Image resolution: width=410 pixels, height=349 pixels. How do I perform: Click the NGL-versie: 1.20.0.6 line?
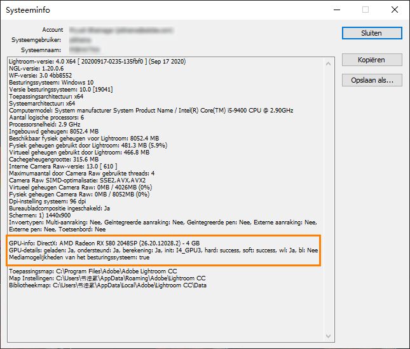(36, 69)
